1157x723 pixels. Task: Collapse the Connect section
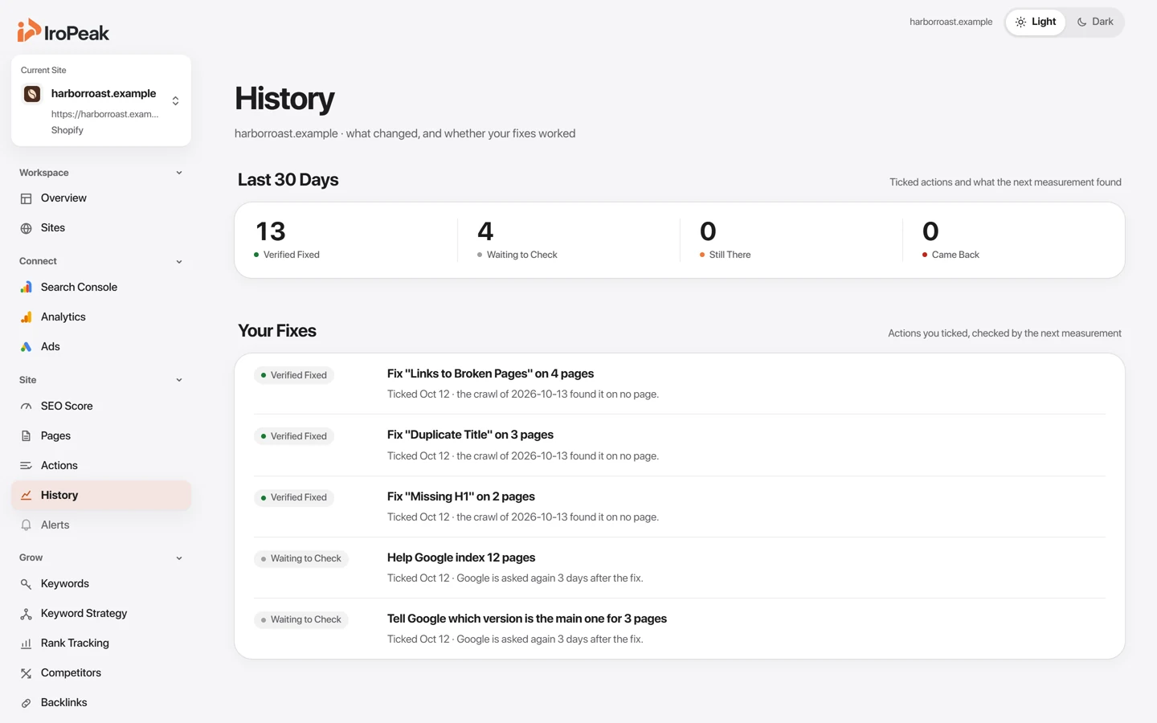click(x=179, y=262)
